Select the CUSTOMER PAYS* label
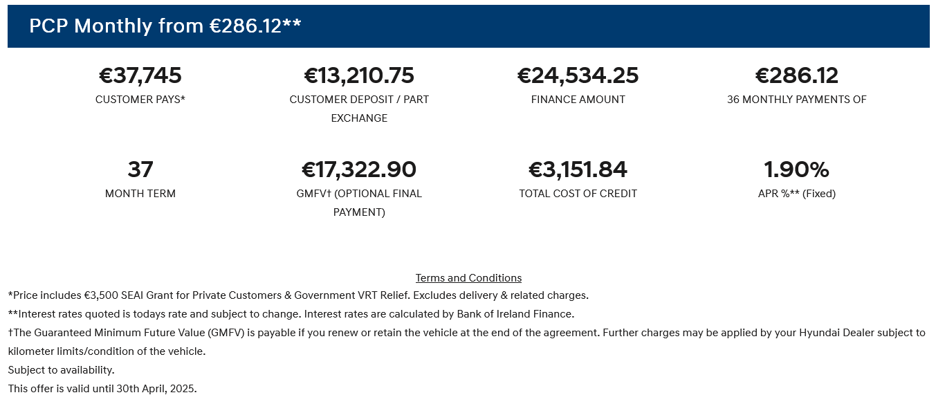 pos(140,100)
